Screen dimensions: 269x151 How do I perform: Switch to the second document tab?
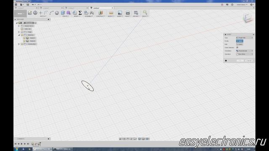51,8
